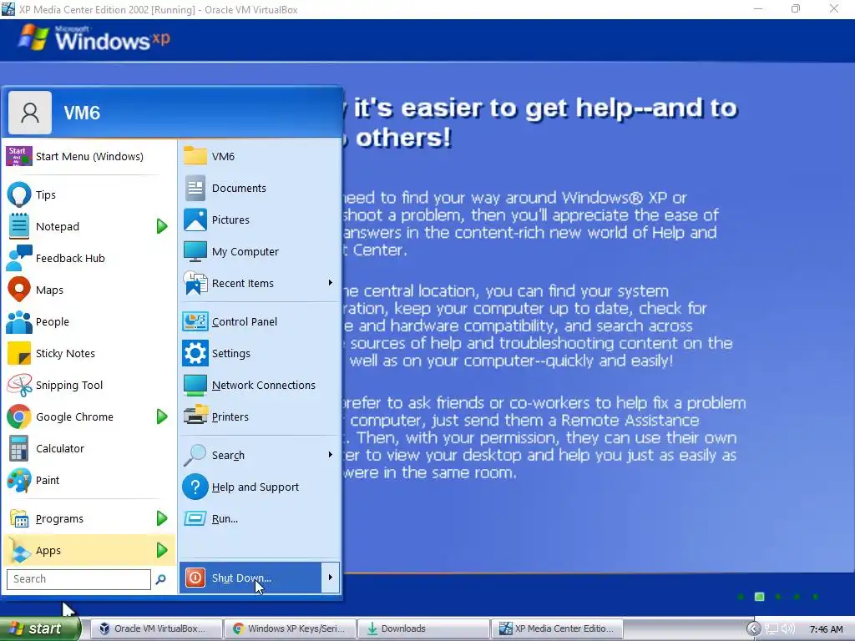Viewport: 855px width, 641px height.
Task: Expand hidden system tray icons arrow
Action: click(753, 629)
